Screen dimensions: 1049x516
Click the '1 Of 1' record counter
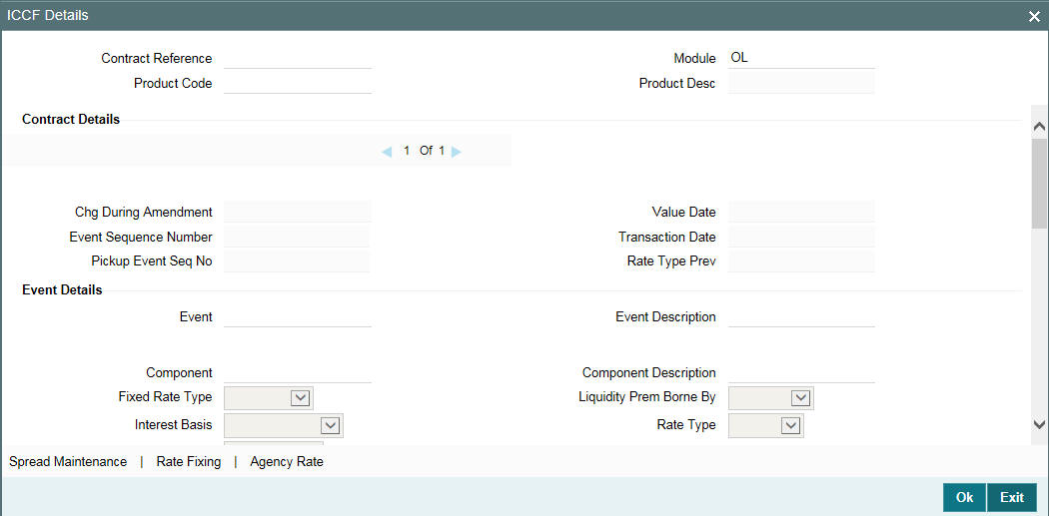click(x=425, y=151)
